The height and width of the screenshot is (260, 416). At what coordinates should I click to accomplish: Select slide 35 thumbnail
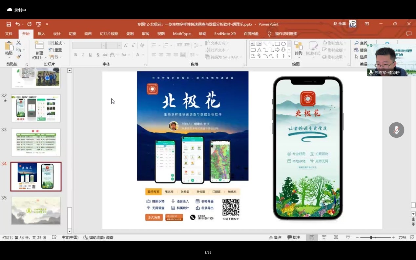pyautogui.click(x=36, y=210)
